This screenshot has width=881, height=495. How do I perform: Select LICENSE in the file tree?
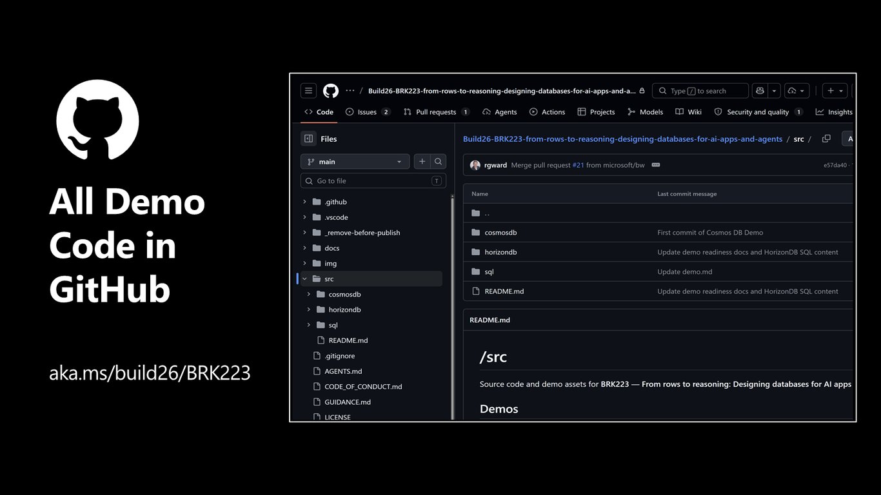(x=337, y=417)
